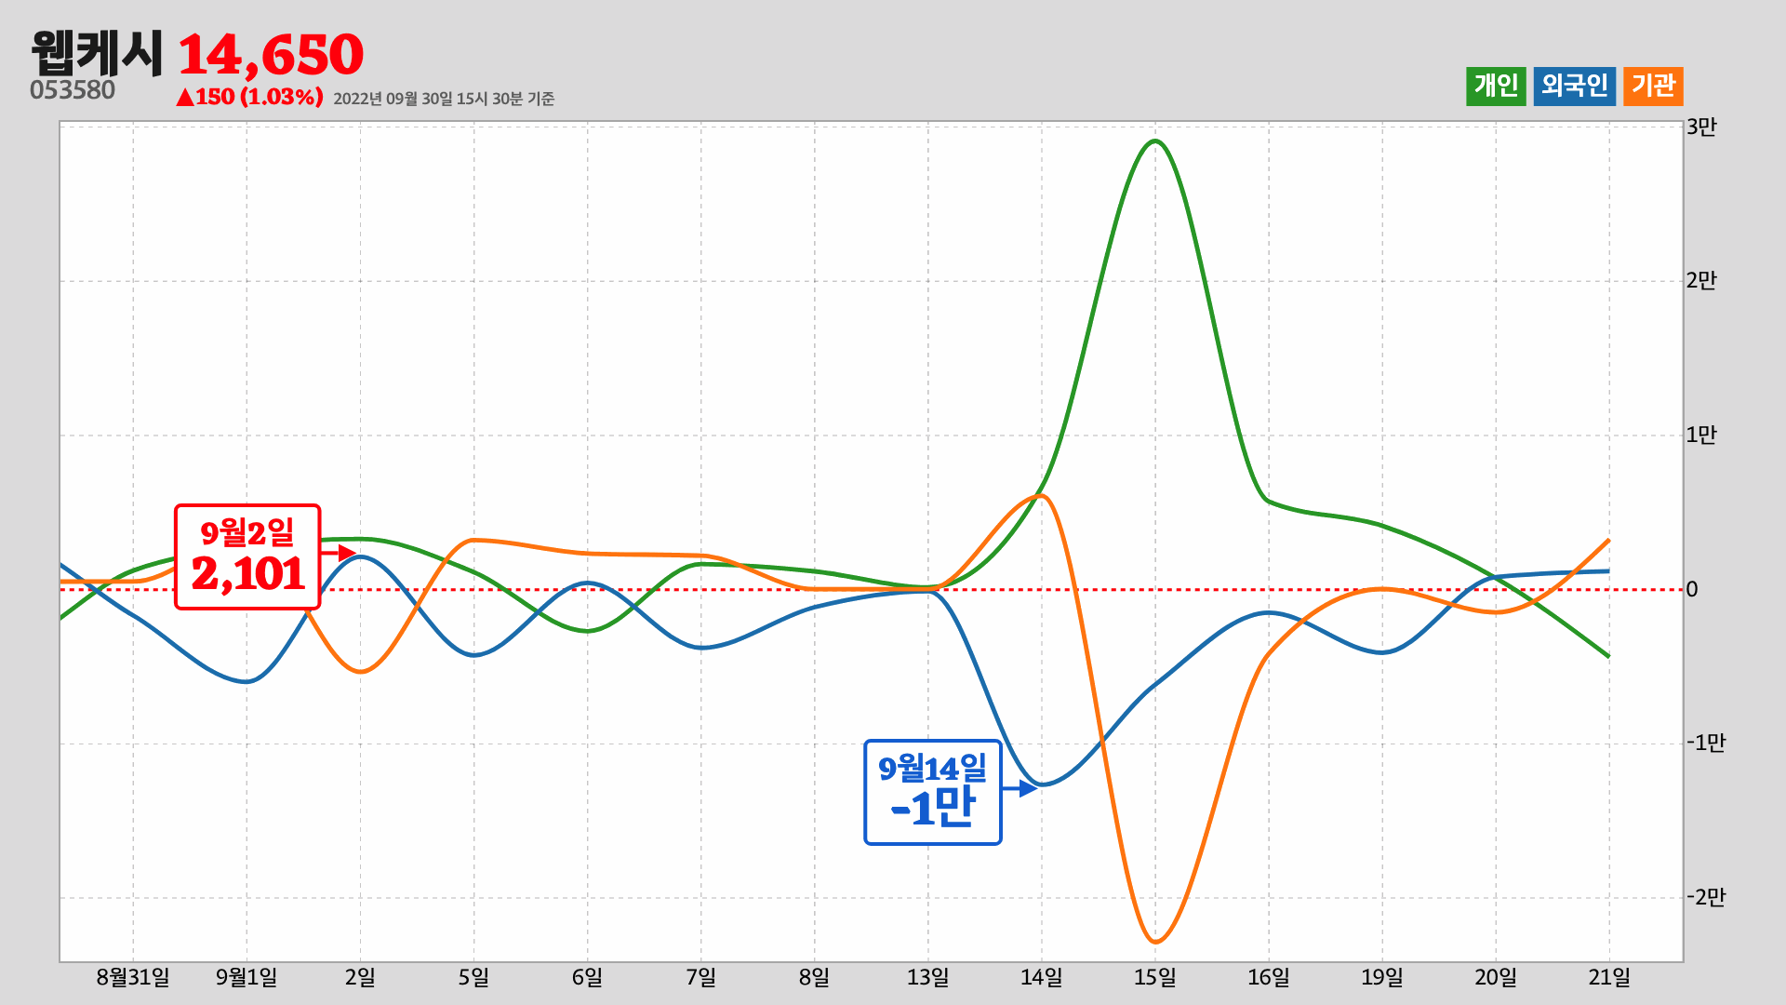Click the 9월14일 -1만 annotation box

(932, 792)
